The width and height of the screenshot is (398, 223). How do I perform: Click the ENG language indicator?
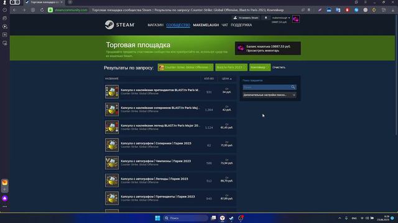tap(354, 218)
